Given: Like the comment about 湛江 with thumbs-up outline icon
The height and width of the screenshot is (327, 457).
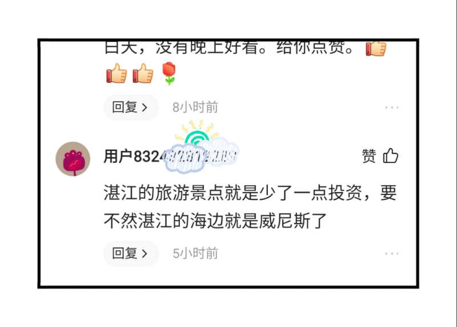Looking at the screenshot, I should [x=391, y=155].
